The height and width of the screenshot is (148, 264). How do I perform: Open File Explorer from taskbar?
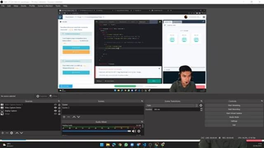pyautogui.click(x=108, y=145)
